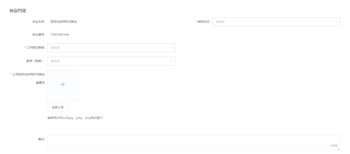The height and width of the screenshot is (154, 350).
Task: Click the 备注 textarea resize handle
Action: pyautogui.click(x=338, y=149)
